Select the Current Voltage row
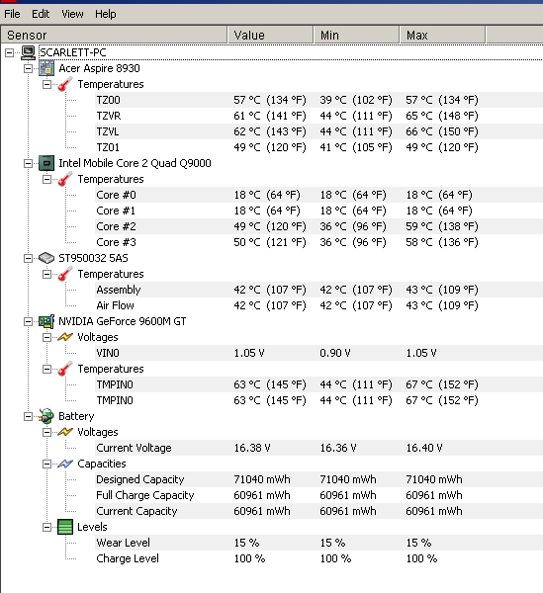 tap(318, 448)
